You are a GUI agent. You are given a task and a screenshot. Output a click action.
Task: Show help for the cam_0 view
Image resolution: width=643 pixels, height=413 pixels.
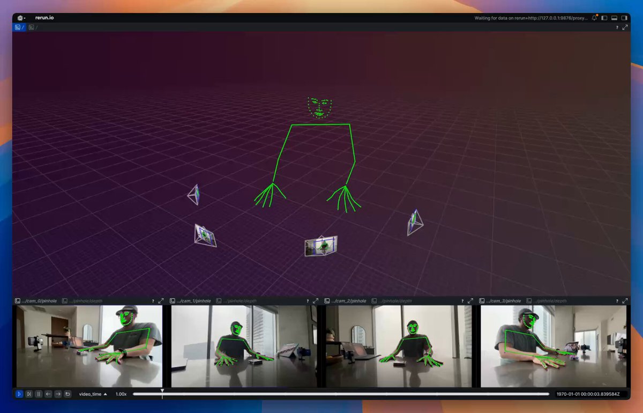click(x=153, y=301)
